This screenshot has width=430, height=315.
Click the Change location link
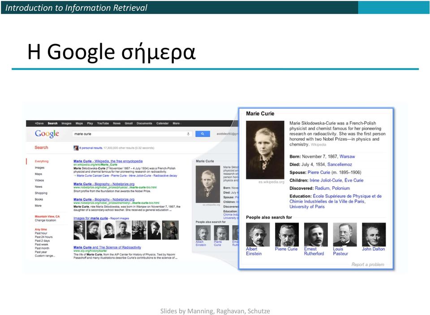click(x=45, y=220)
